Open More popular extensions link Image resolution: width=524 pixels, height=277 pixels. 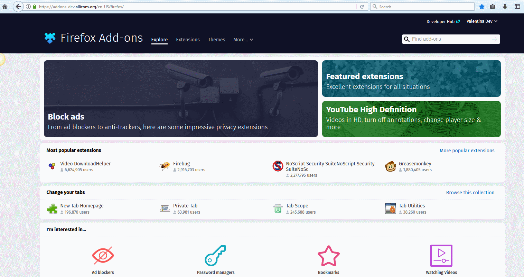tap(467, 151)
